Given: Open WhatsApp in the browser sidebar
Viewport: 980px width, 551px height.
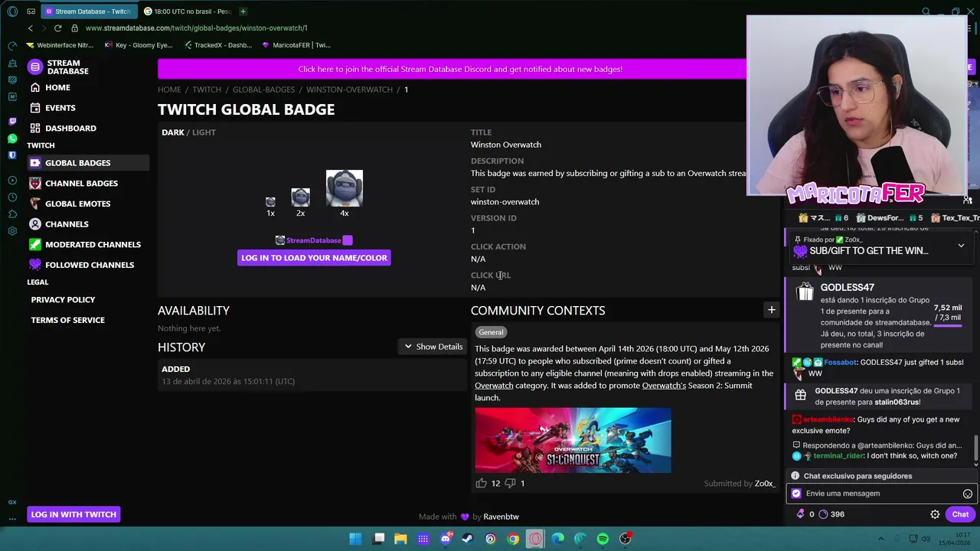Looking at the screenshot, I should (x=12, y=139).
